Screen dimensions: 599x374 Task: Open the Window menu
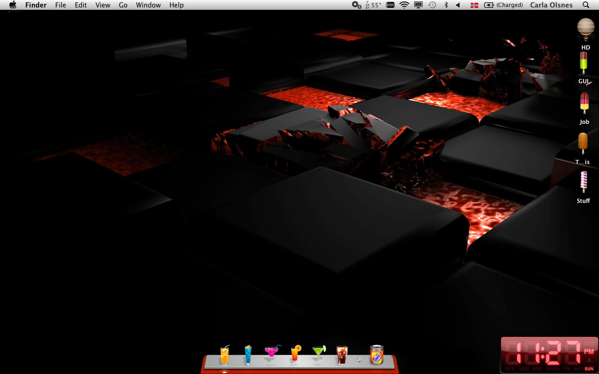(148, 5)
